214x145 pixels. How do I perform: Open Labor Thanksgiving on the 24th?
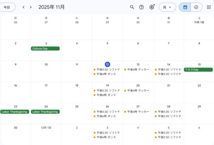coord(45,112)
